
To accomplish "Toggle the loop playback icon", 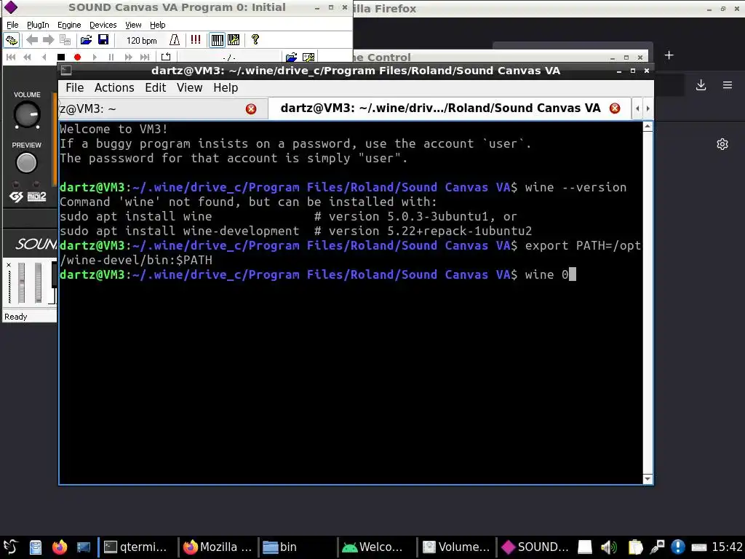I will tap(166, 57).
